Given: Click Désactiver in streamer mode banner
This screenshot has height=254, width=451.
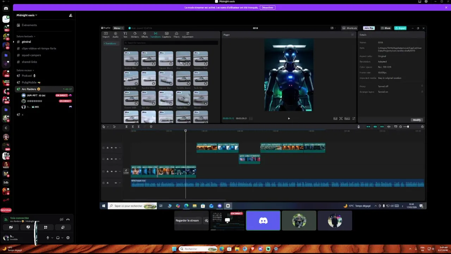Looking at the screenshot, I should tap(267, 7).
